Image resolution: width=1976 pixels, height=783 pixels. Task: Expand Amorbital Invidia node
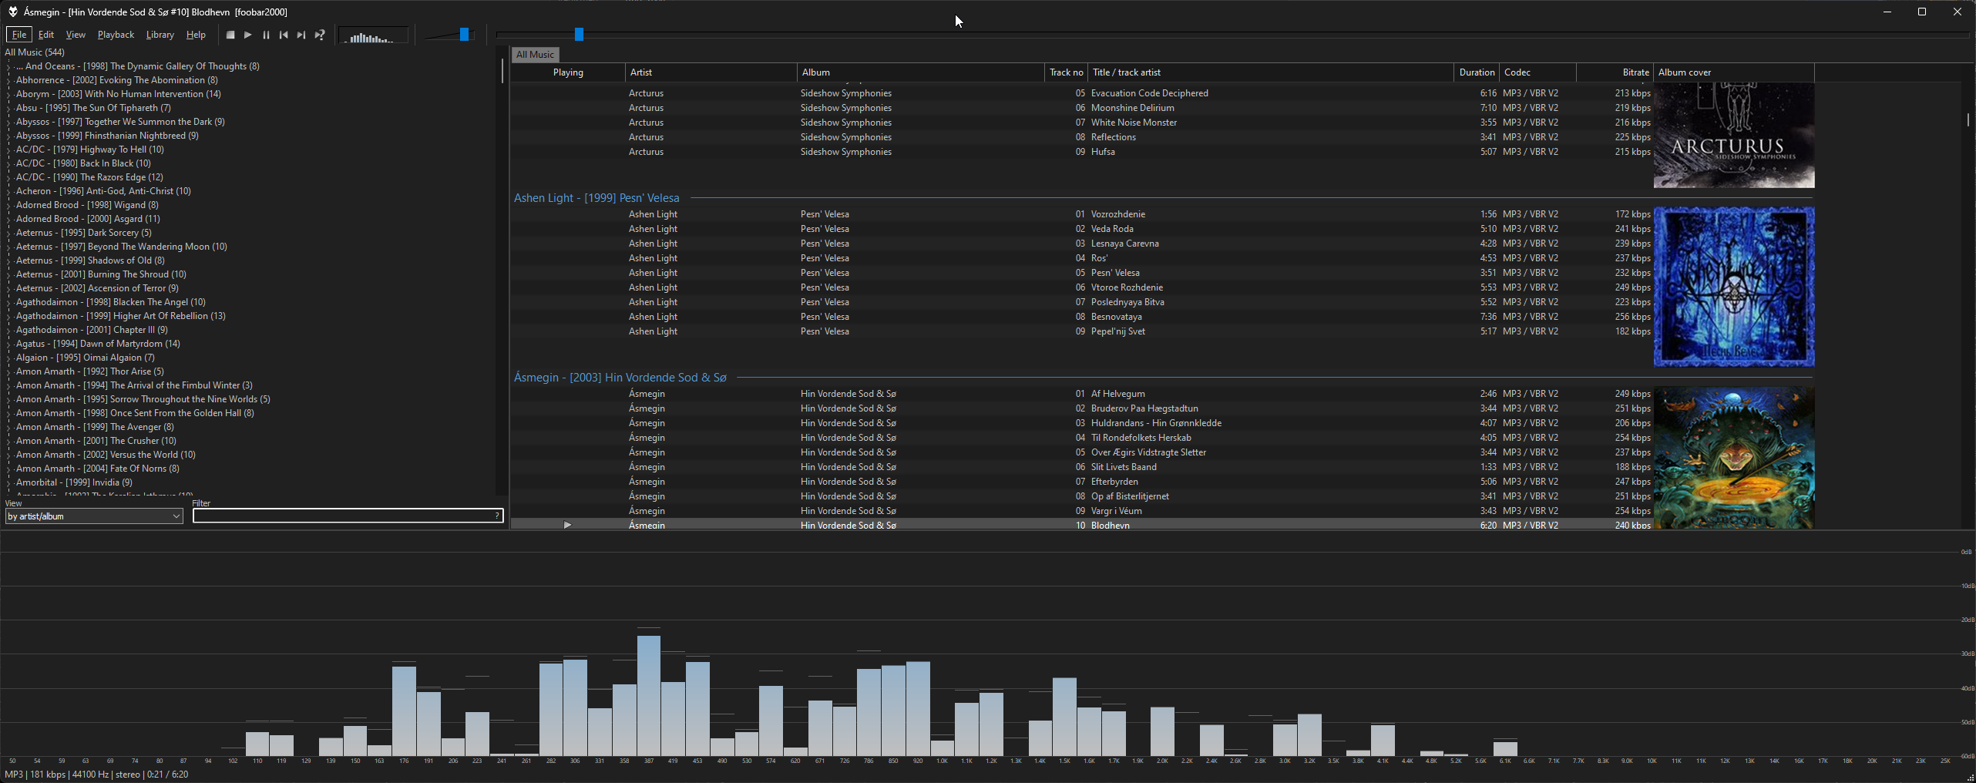tap(9, 483)
